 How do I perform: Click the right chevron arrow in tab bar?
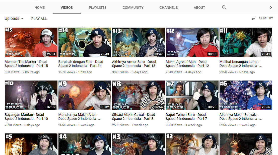[x=271, y=8]
